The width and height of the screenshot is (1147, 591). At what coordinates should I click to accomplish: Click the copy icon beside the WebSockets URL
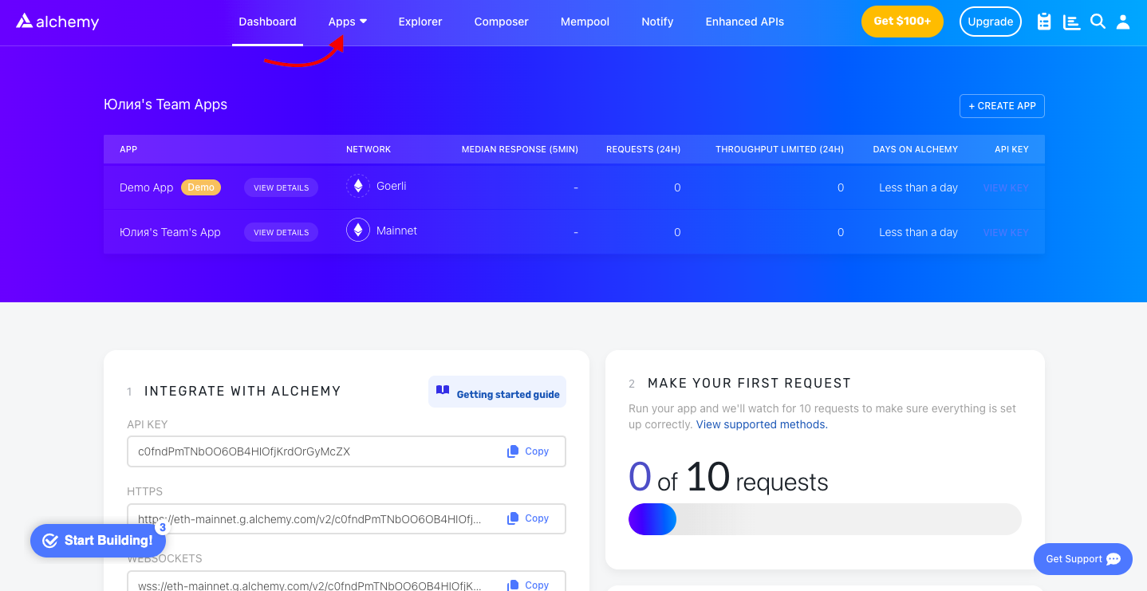tap(513, 585)
